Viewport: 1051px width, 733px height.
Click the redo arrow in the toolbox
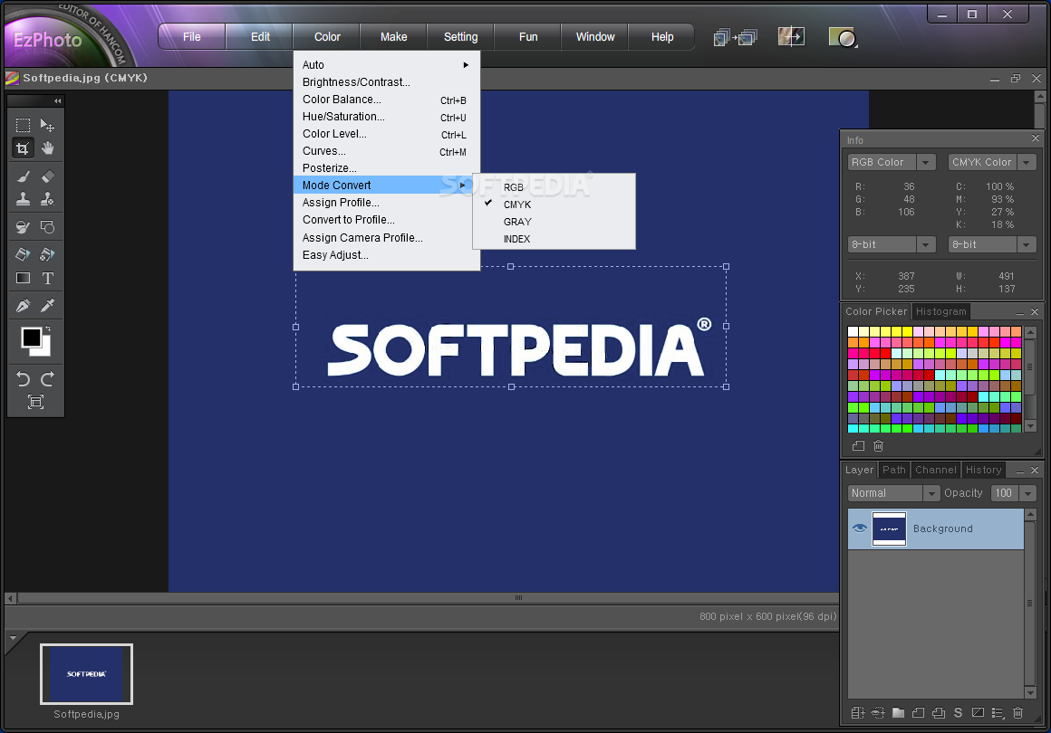(47, 379)
